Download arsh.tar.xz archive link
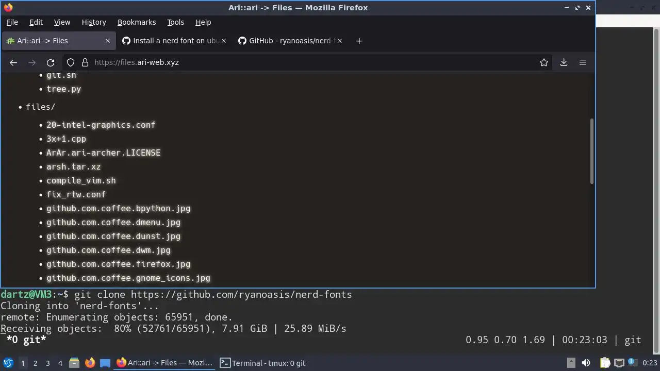This screenshot has height=371, width=660. (73, 167)
